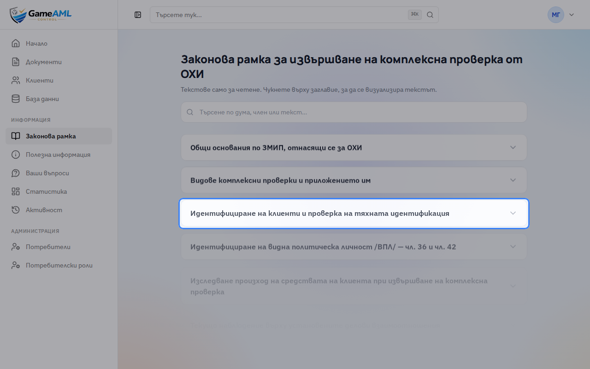Click heading Идентифициране на клиенти и проверка
The width and height of the screenshot is (590, 369).
[x=320, y=214]
